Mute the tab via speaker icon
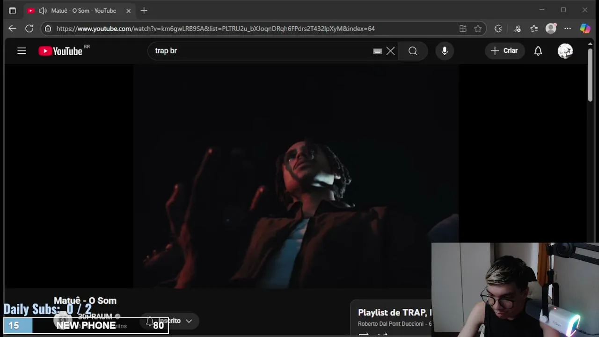This screenshot has height=337, width=599. click(x=43, y=10)
